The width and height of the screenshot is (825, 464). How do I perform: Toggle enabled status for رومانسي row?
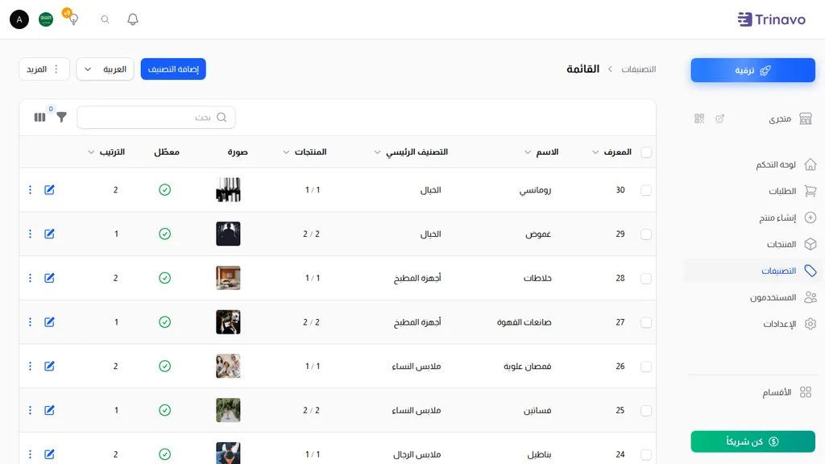click(x=164, y=190)
